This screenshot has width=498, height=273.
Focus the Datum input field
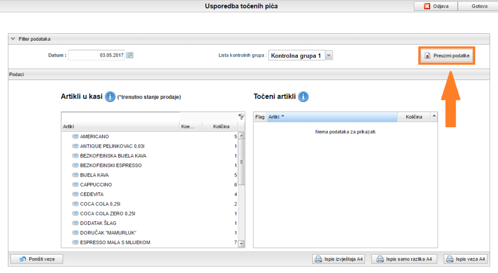pyautogui.click(x=96, y=55)
